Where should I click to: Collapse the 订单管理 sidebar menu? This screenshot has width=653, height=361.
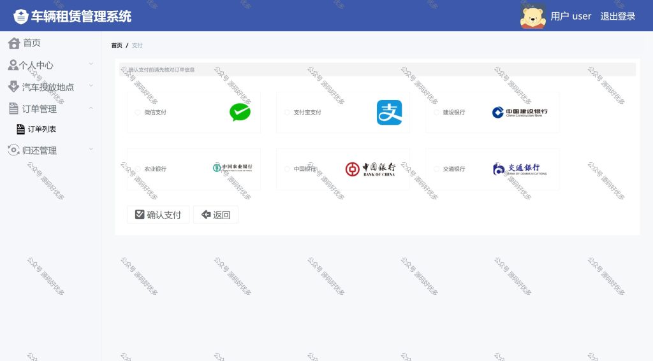(x=50, y=109)
